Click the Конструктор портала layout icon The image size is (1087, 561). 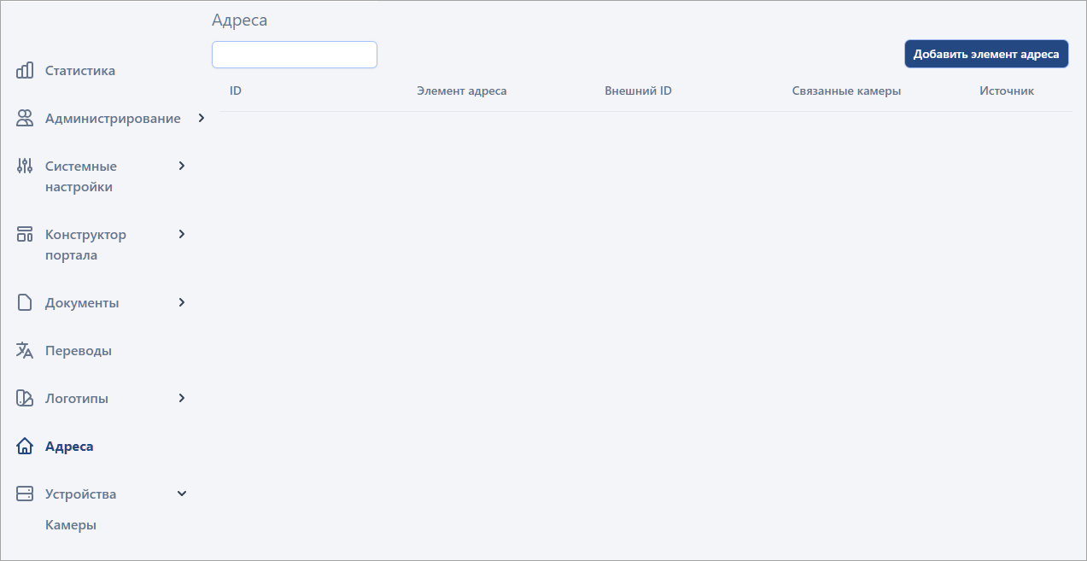[x=25, y=235]
